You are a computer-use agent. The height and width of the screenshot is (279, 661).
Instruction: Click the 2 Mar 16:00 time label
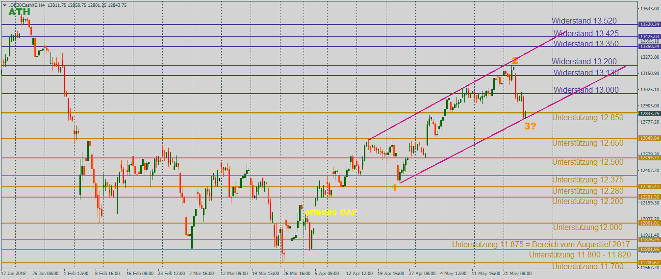[x=201, y=274]
